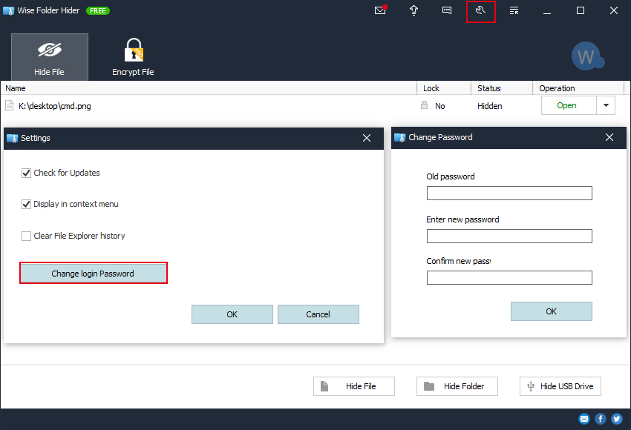Toggle the Check for Updates checkbox
This screenshot has height=430, width=631.
pyautogui.click(x=26, y=173)
